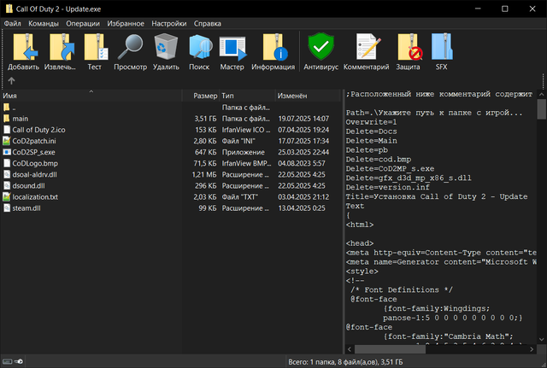
Task: Click date 19.07.2025 14:07
Action: click(303, 119)
